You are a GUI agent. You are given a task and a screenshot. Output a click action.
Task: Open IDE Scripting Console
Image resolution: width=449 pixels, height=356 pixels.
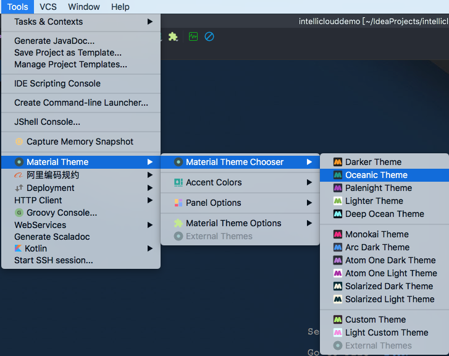57,83
